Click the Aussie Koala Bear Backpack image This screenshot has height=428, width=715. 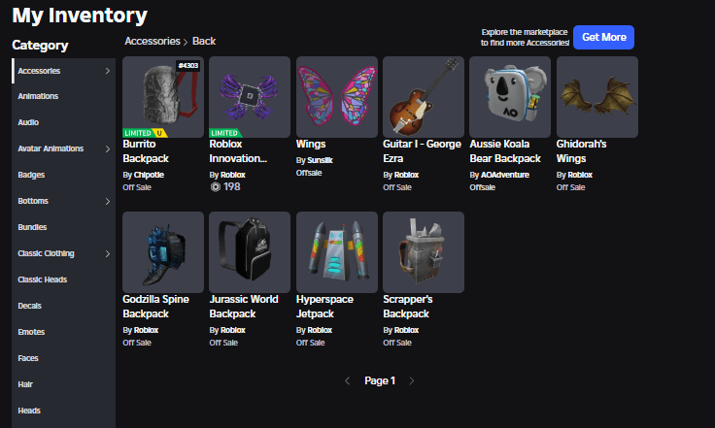pyautogui.click(x=510, y=96)
